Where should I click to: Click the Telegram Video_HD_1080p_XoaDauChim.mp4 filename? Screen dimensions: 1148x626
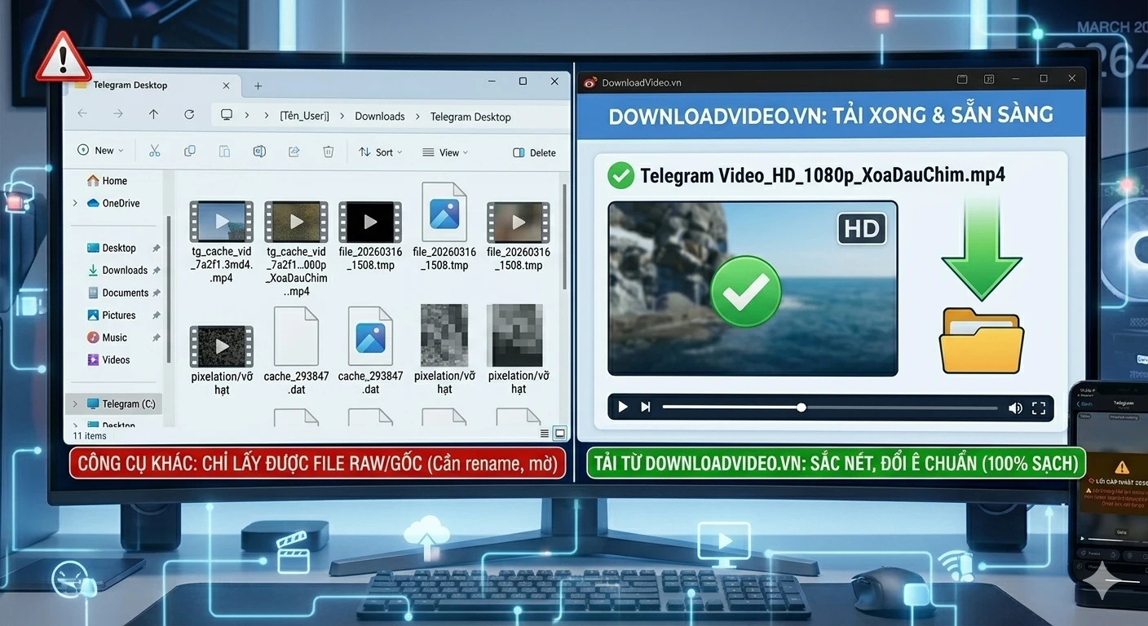coord(823,175)
